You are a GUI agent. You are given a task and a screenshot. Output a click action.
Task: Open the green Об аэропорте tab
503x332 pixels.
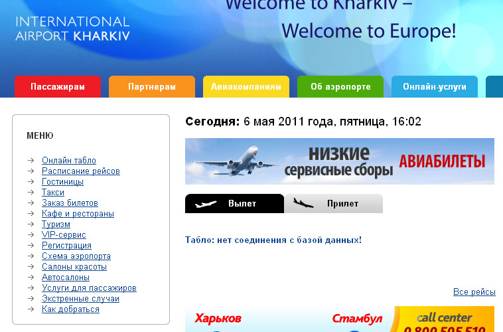point(340,87)
